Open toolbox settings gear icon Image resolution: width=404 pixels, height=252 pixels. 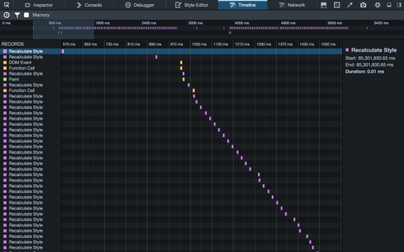click(378, 5)
